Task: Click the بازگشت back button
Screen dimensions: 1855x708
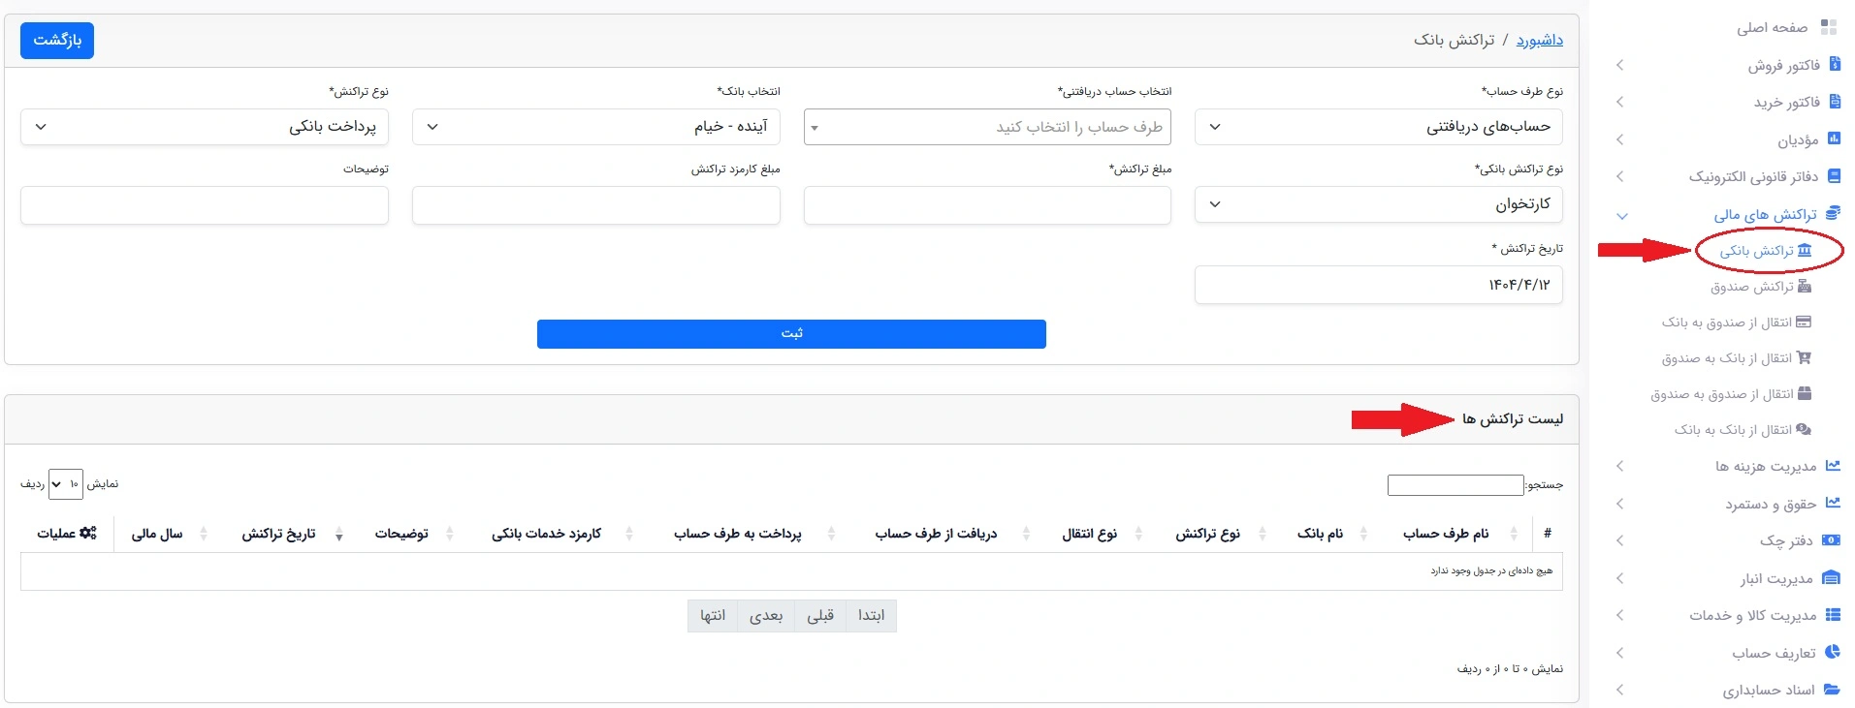Action: 57,40
